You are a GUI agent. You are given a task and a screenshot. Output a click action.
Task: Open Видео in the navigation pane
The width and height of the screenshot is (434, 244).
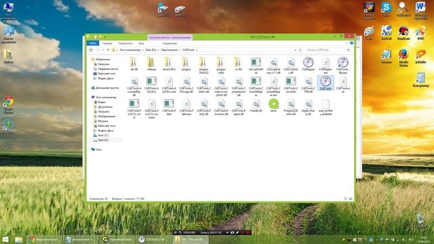102,102
